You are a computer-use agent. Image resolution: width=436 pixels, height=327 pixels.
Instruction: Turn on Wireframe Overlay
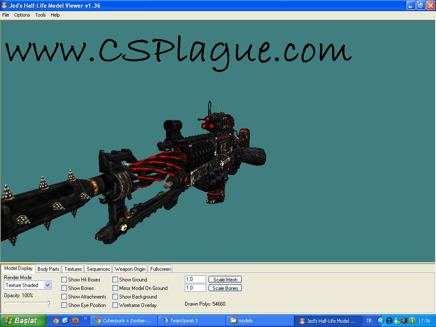115,305
